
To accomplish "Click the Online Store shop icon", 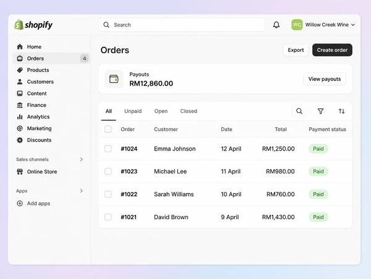I will [x=20, y=172].
